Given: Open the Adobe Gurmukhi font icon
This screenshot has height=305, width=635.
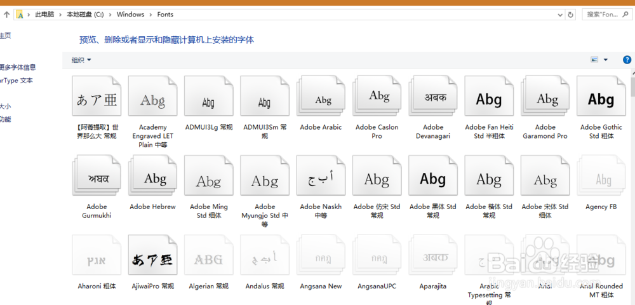Looking at the screenshot, I should pyautogui.click(x=97, y=176).
